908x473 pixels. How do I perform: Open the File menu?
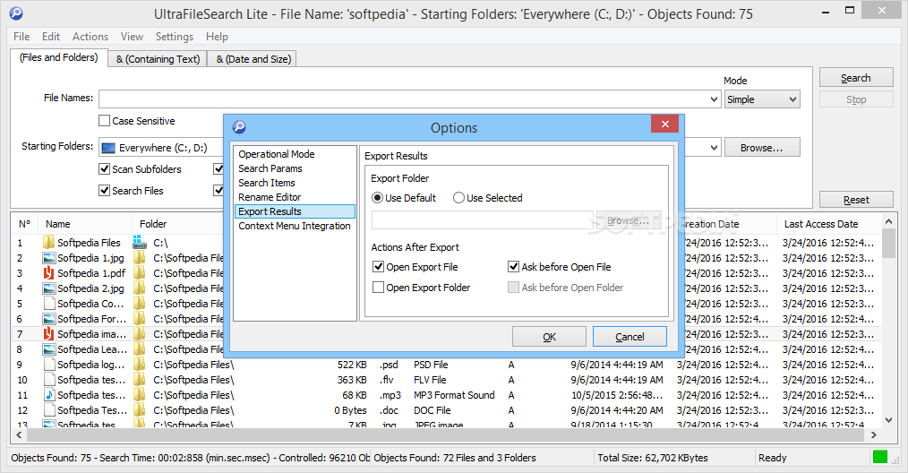coord(21,37)
